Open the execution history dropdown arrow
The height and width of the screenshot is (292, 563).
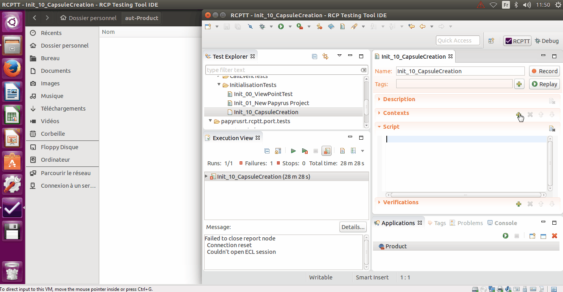[x=362, y=151]
